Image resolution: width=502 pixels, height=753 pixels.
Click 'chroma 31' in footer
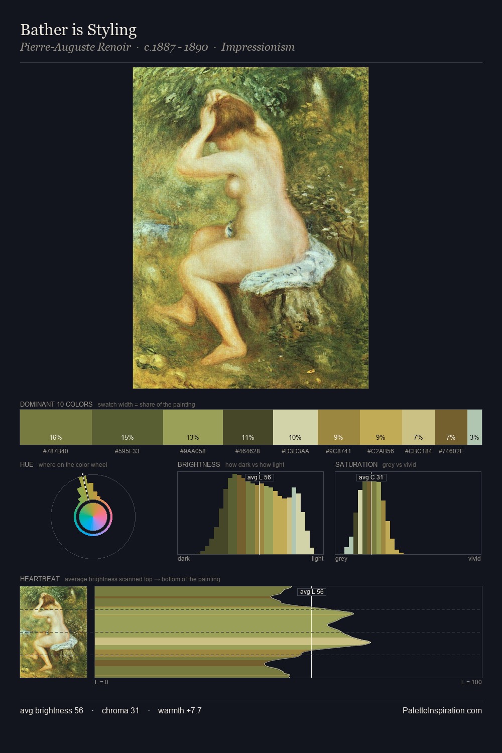(x=120, y=710)
